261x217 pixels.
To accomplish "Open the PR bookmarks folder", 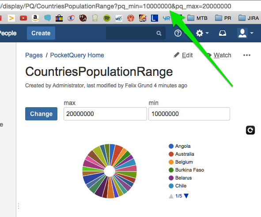I will click(x=223, y=18).
